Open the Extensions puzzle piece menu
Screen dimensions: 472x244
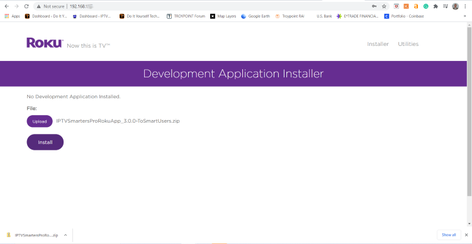click(435, 6)
